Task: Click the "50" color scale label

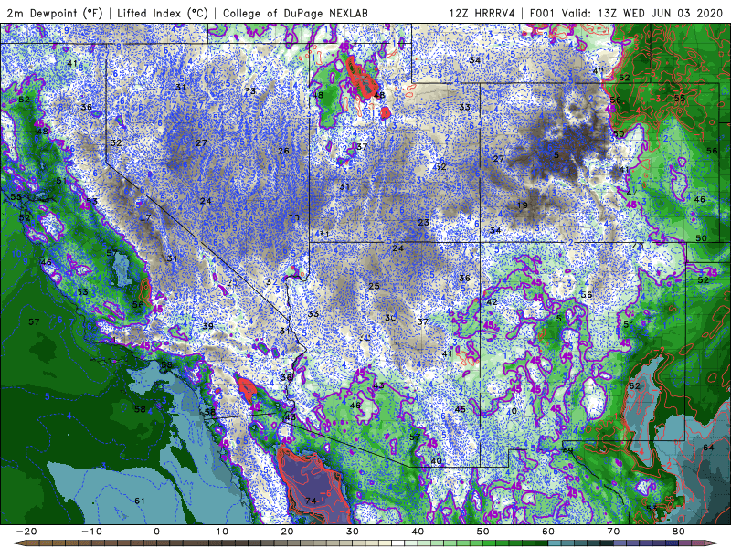Action: click(x=483, y=532)
